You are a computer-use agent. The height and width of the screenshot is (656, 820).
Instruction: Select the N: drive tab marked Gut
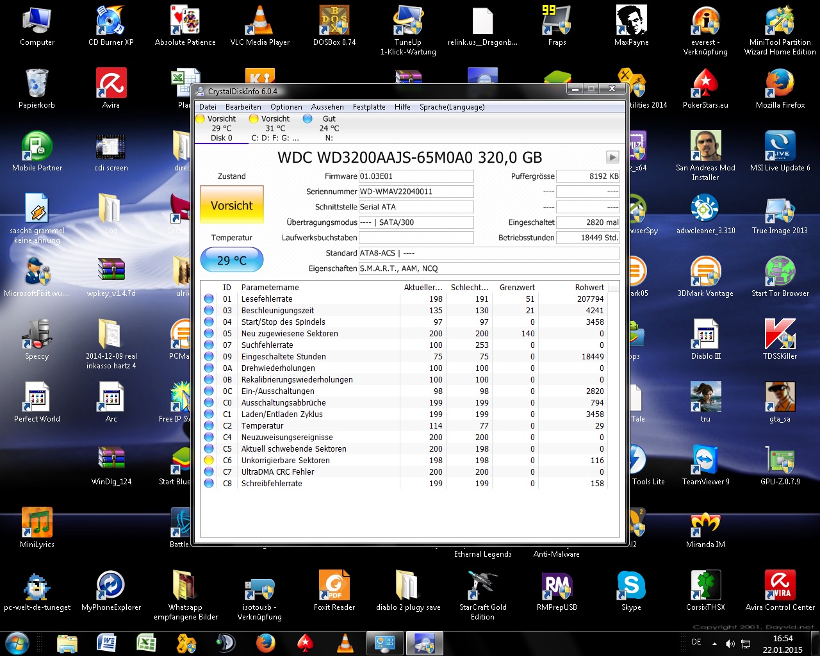click(x=329, y=128)
